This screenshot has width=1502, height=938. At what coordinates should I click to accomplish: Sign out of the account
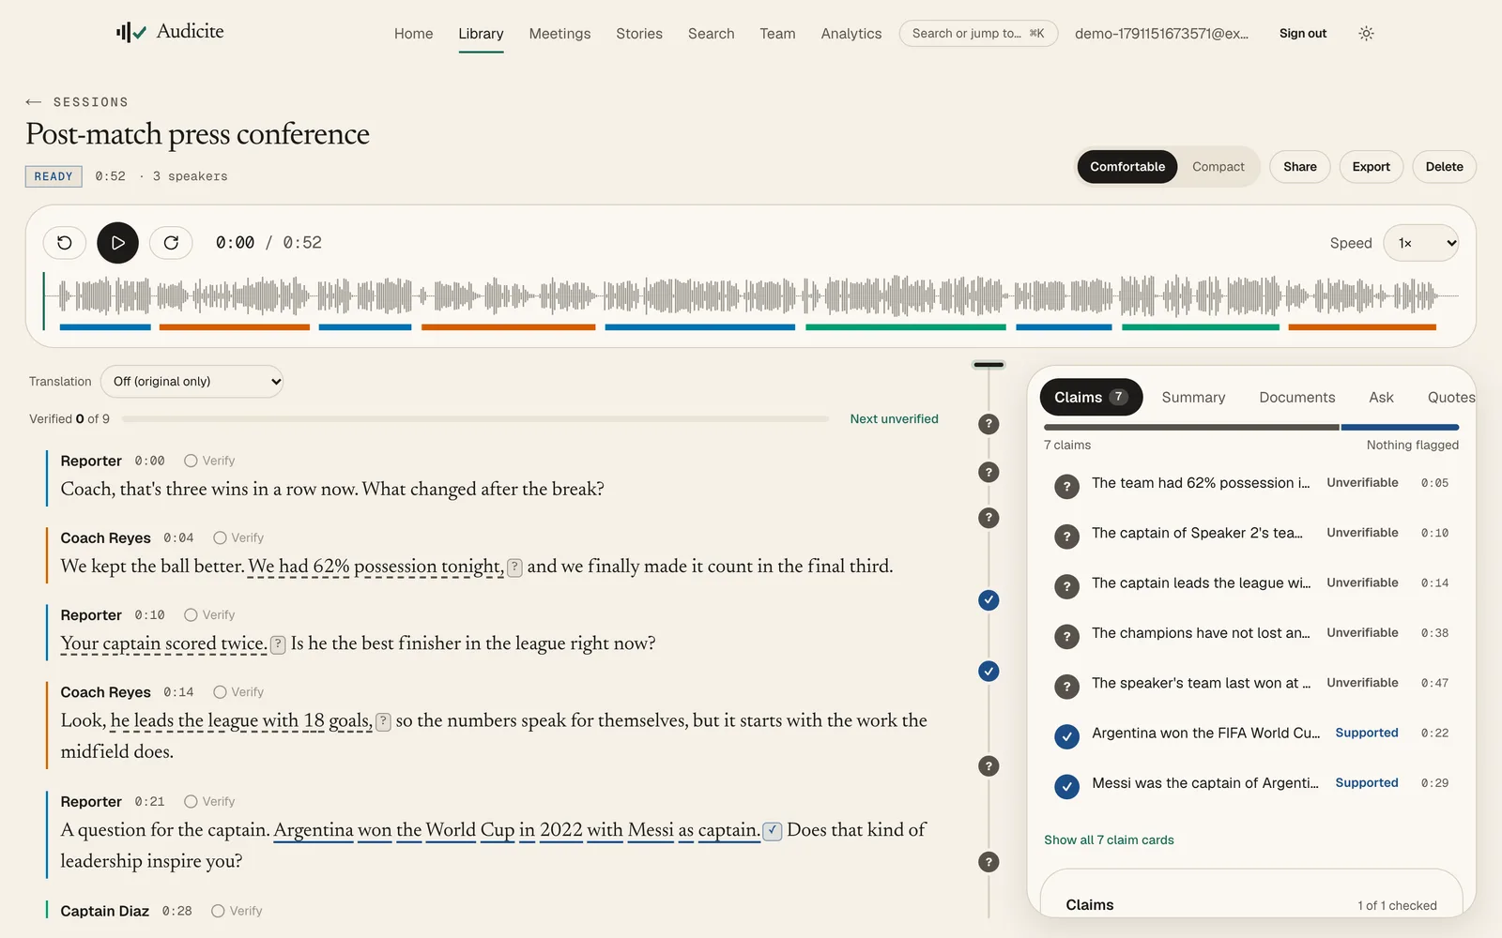[1302, 34]
